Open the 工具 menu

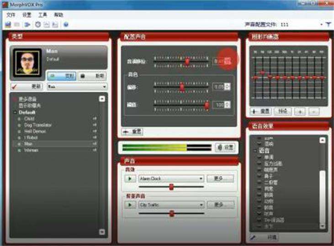42,15
